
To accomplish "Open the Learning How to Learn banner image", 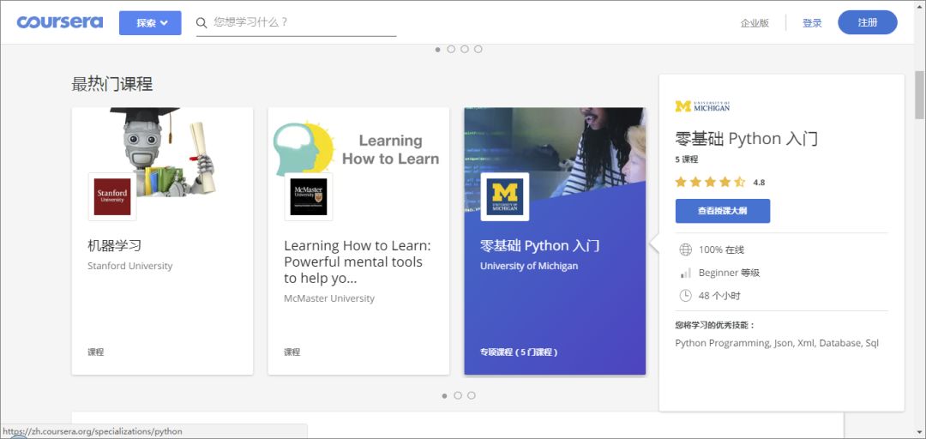I will tap(358, 147).
